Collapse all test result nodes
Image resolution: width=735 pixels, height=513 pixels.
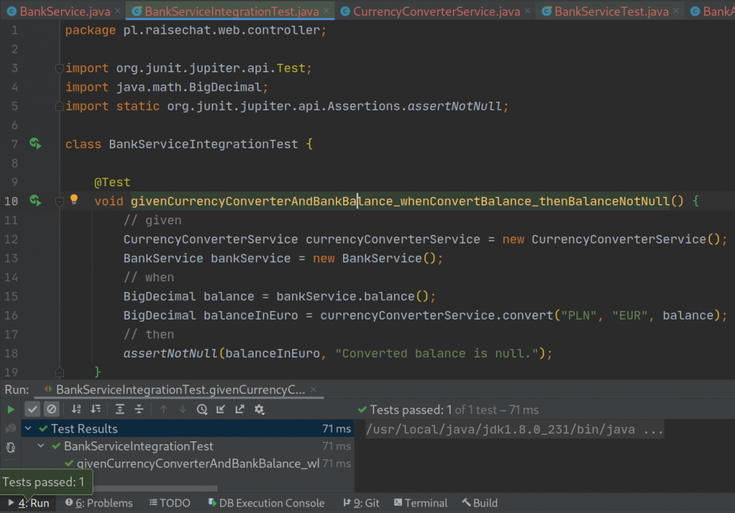pos(139,409)
